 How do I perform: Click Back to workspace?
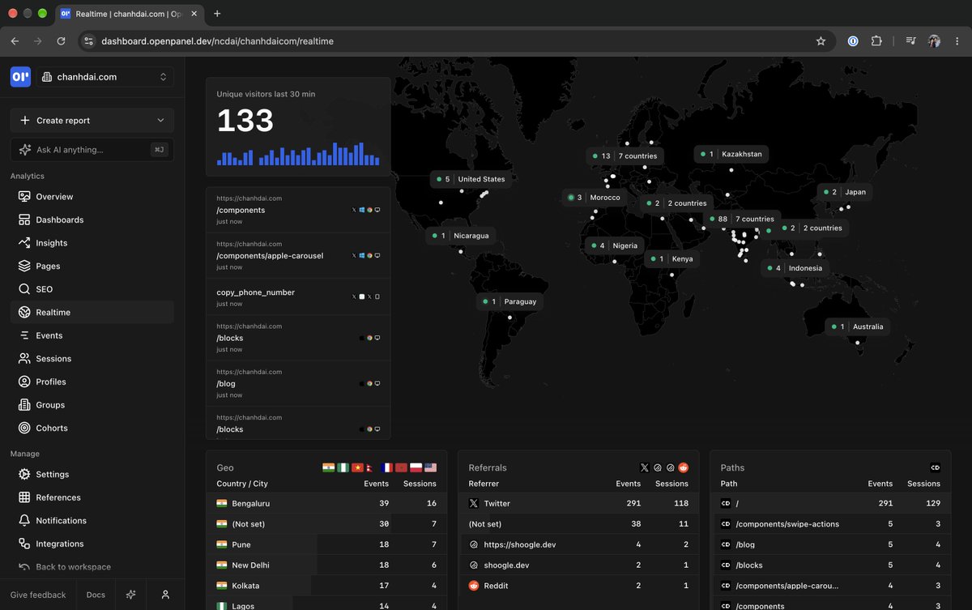(92, 567)
